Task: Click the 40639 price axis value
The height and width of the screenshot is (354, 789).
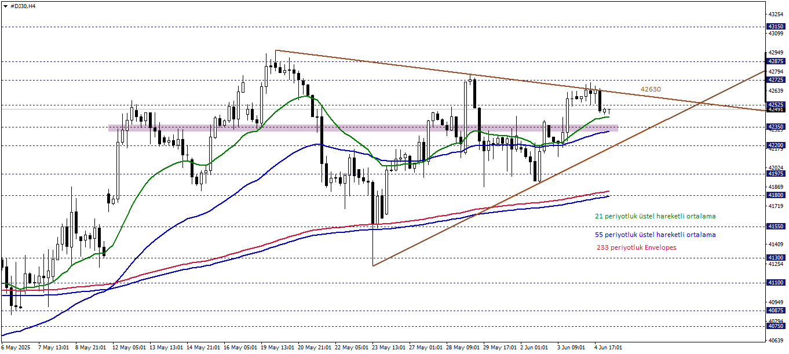Action: pos(776,340)
